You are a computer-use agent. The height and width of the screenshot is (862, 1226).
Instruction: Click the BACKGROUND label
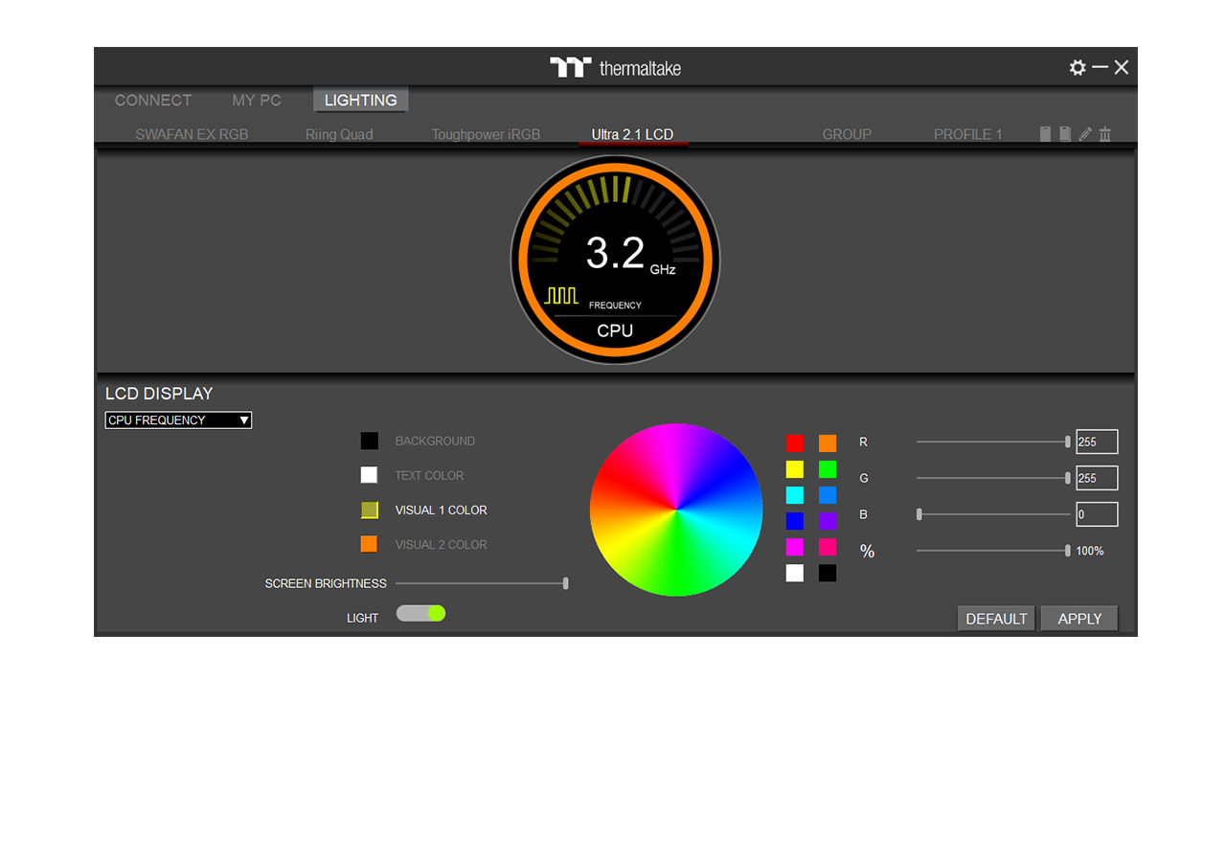tap(435, 442)
